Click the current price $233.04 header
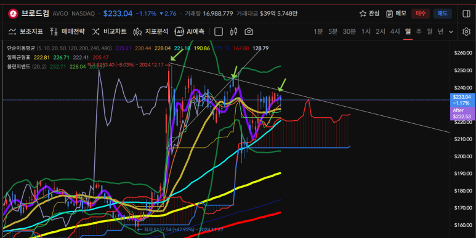Screen dimensions: 476x238 click(x=118, y=13)
